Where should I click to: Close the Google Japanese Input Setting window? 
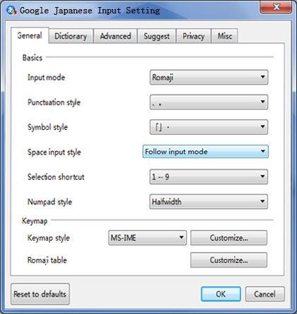(276, 7)
